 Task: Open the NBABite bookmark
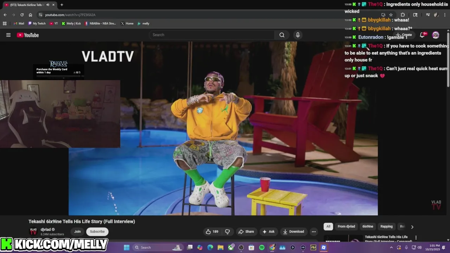pyautogui.click(x=100, y=24)
